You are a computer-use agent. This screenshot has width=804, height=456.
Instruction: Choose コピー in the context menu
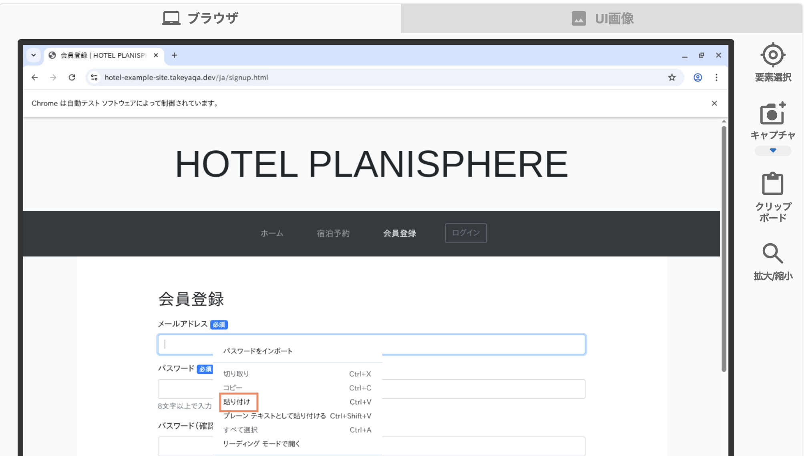(x=297, y=388)
